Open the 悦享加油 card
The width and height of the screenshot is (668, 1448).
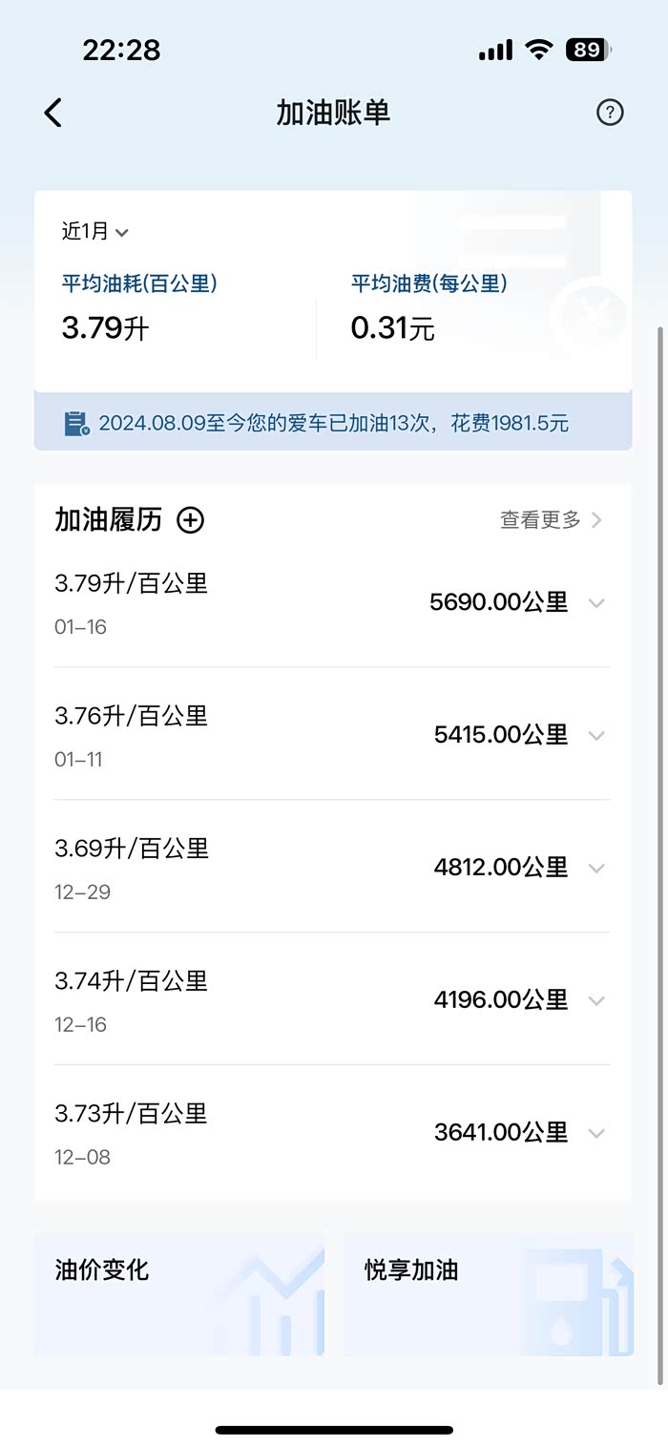click(488, 1292)
